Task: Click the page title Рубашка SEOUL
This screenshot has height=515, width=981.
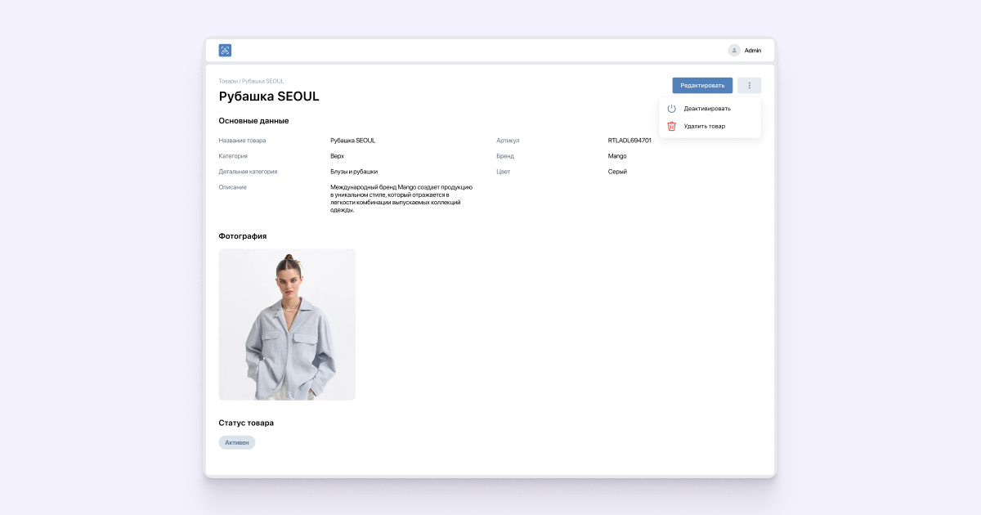Action: [269, 96]
